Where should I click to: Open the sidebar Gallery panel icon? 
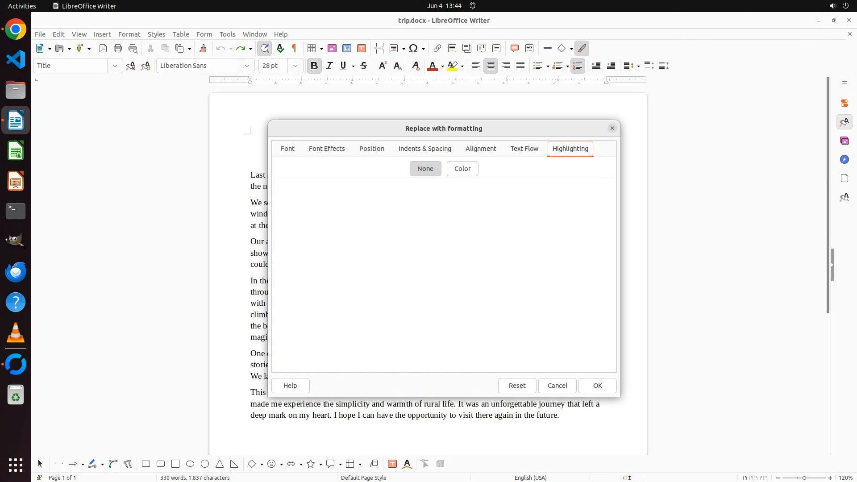pyautogui.click(x=844, y=141)
